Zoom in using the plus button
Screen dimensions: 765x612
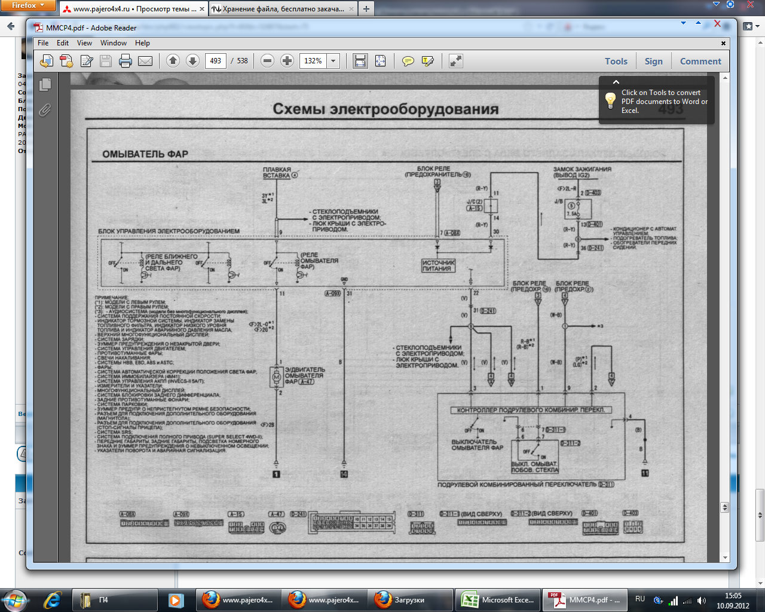click(x=287, y=61)
